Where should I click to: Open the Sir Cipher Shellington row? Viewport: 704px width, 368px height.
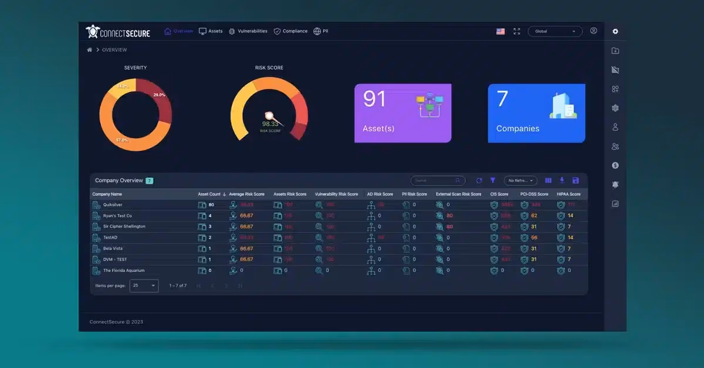tap(339, 227)
